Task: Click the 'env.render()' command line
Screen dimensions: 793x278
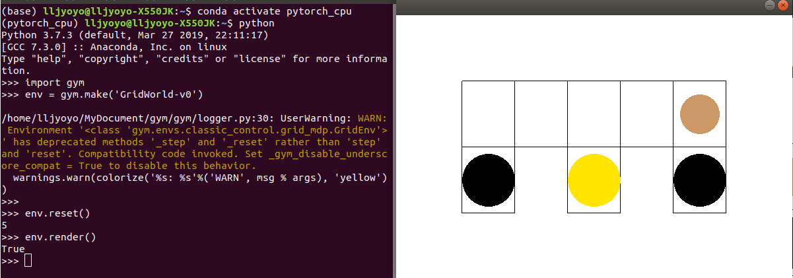Action: tap(48, 237)
